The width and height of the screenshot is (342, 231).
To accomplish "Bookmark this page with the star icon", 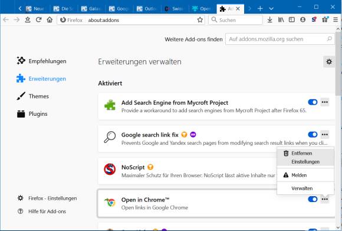I will (x=200, y=20).
